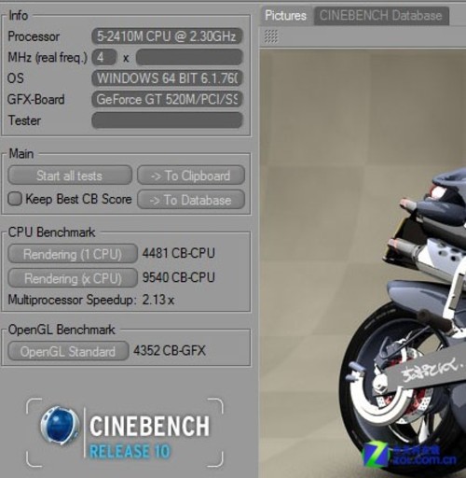Run the Rendering (1 CPU) test
The height and width of the screenshot is (478, 466).
[x=73, y=254]
